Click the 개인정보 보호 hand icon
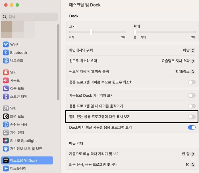The height and width of the screenshot is (173, 199). (x=6, y=149)
